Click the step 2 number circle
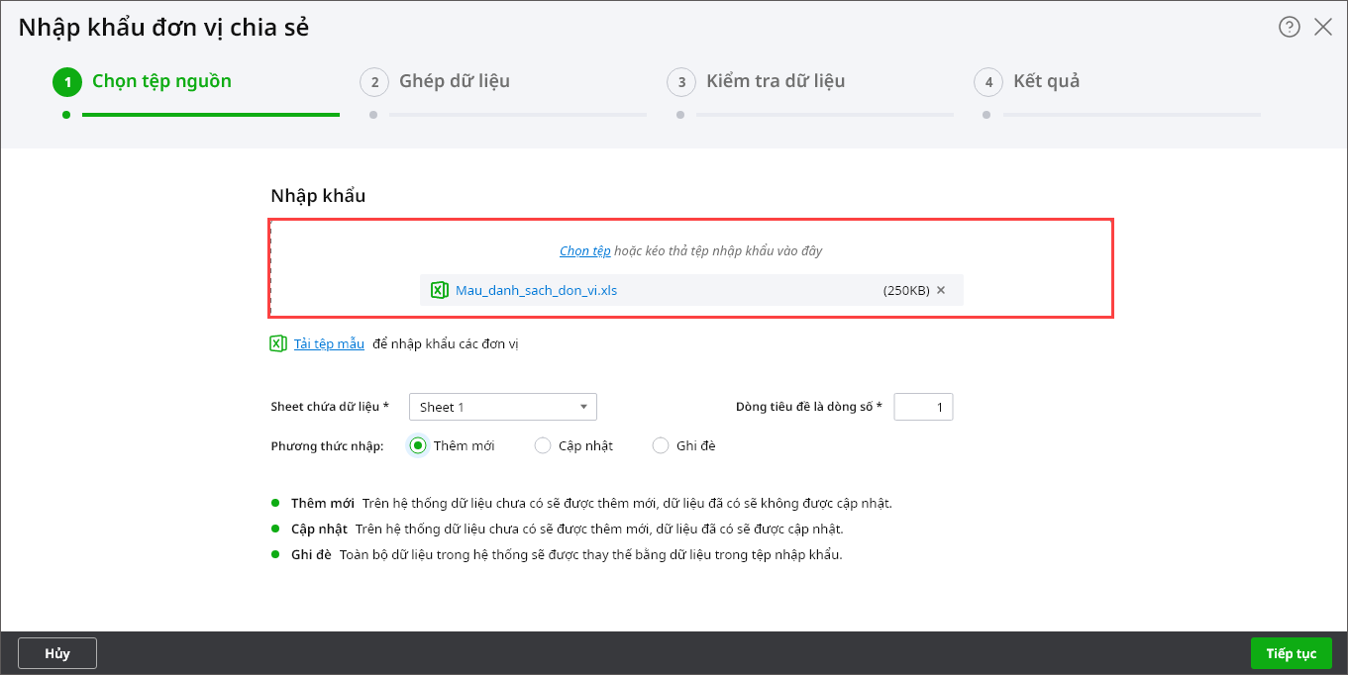 [374, 82]
